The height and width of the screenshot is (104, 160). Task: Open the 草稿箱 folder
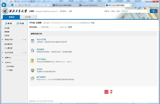pos(7,32)
